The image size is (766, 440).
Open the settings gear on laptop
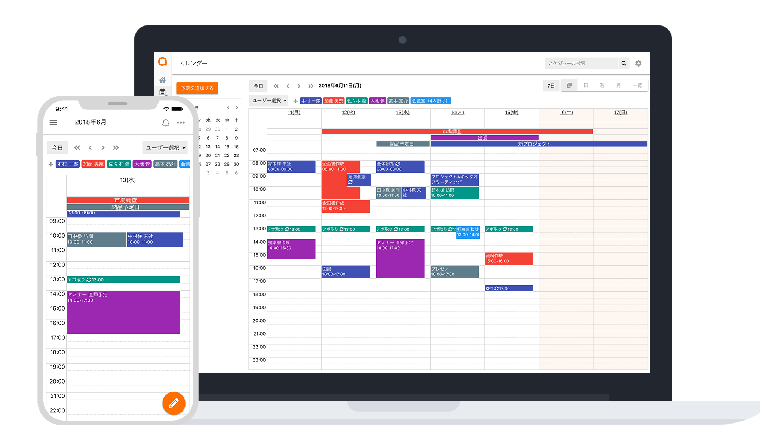(x=638, y=63)
